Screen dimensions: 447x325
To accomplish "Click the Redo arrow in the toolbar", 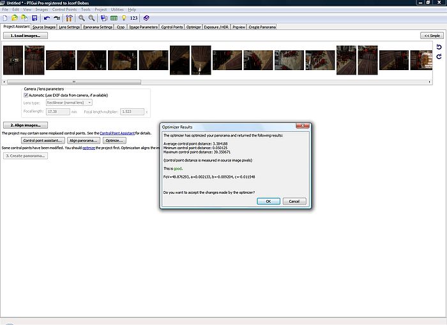I will coord(57,18).
